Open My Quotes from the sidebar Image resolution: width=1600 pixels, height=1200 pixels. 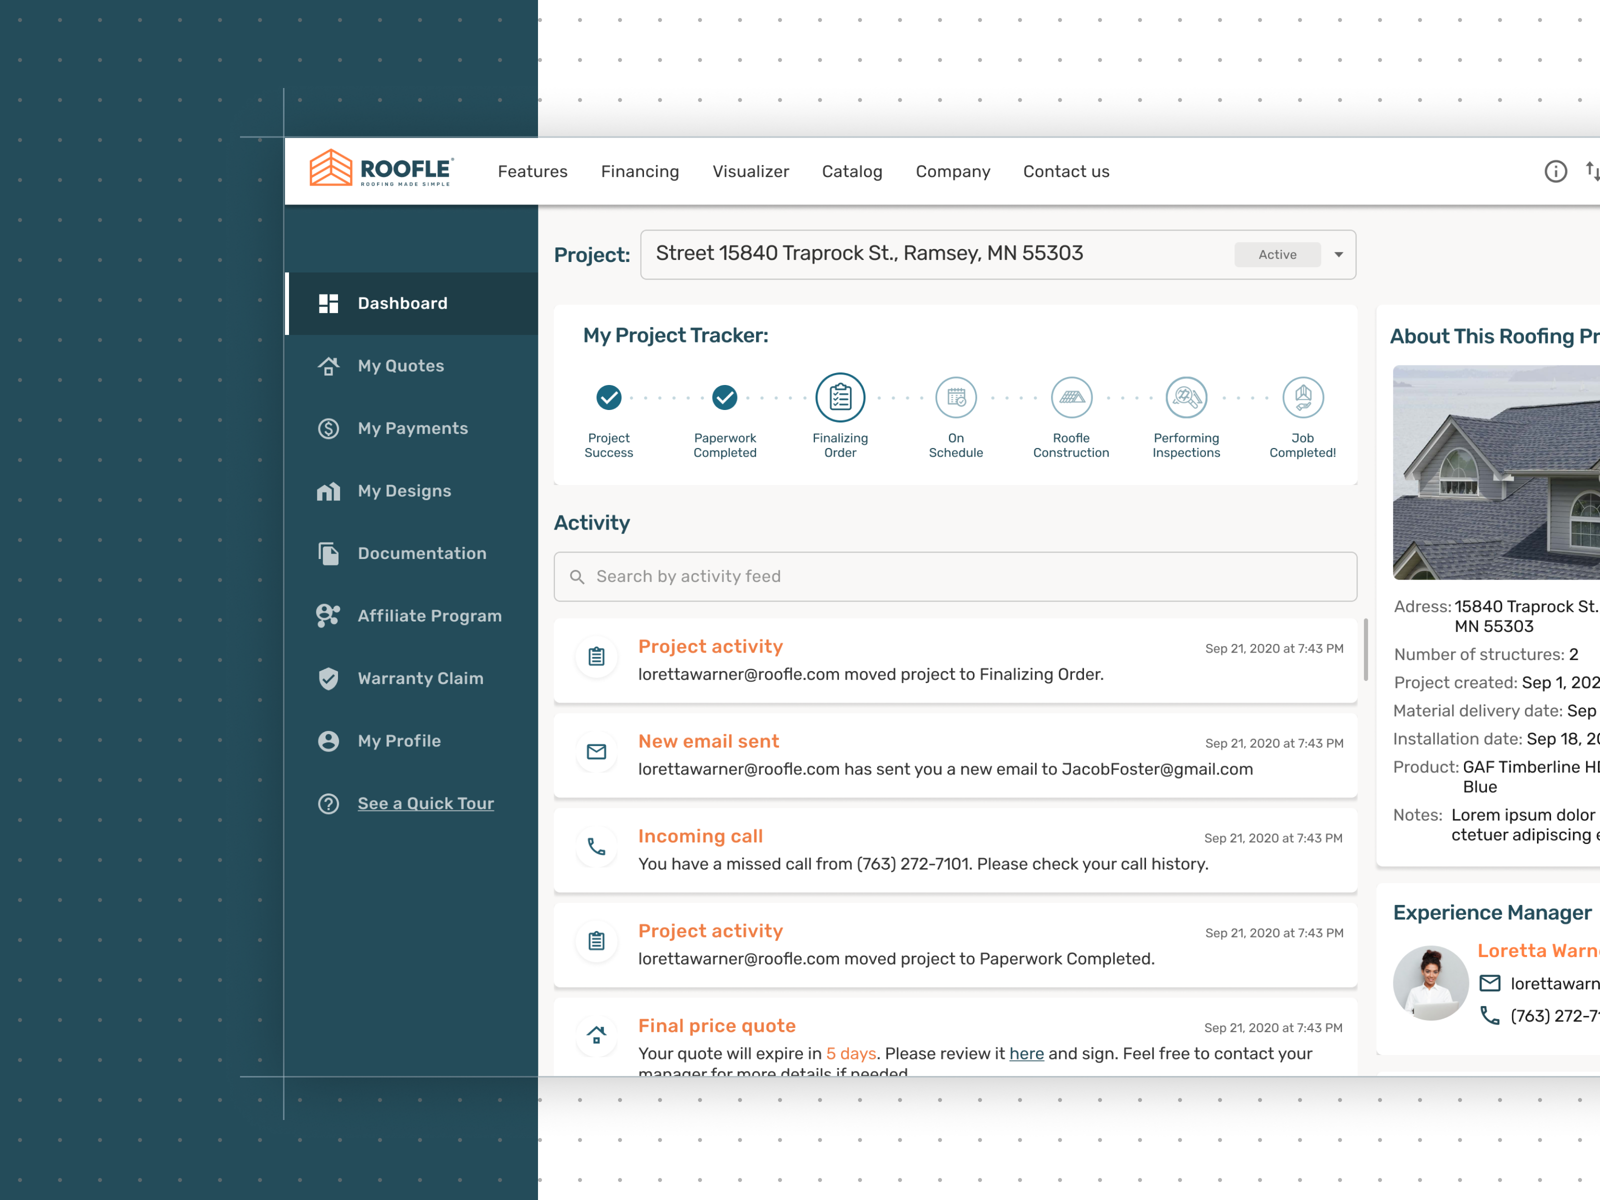400,366
